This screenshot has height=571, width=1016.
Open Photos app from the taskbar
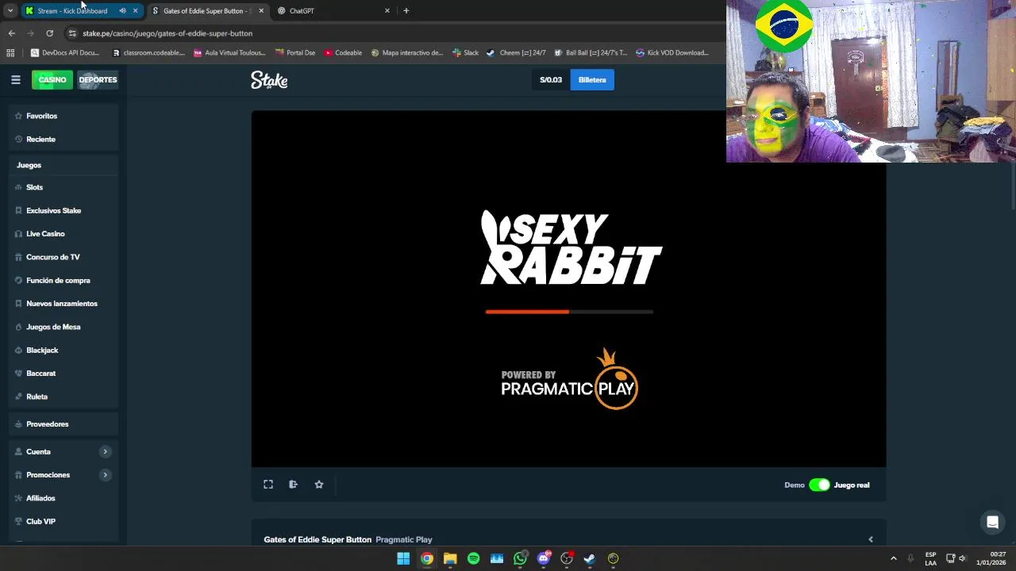[497, 558]
